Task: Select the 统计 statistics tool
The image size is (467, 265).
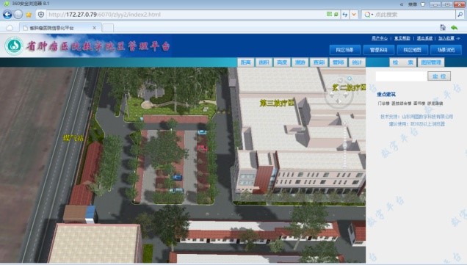Action: [x=357, y=62]
